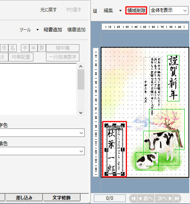The image size is (190, 204).
Task: Click the horizontal ruler above the card
Action: (x=145, y=27)
